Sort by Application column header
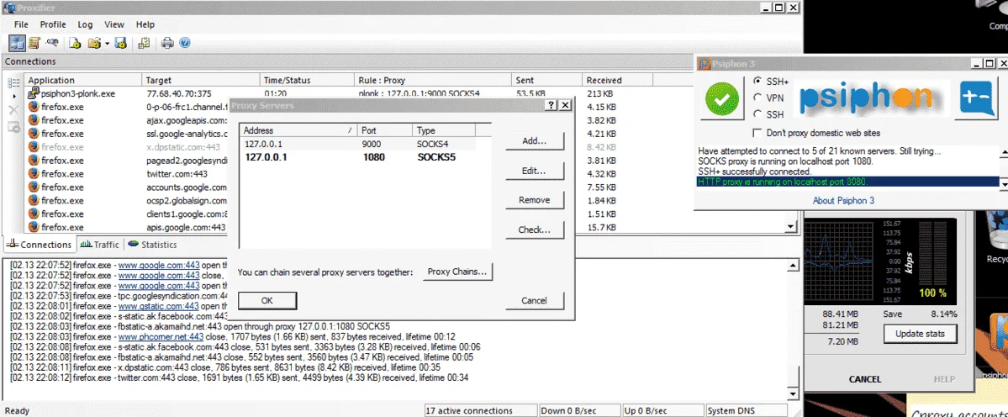The width and height of the screenshot is (1008, 417). (83, 81)
